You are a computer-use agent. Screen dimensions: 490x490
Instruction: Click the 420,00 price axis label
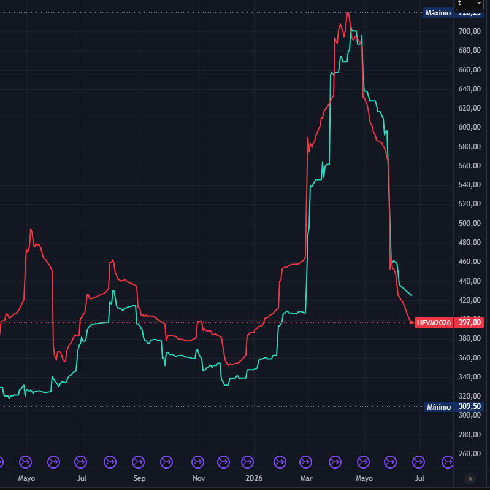click(469, 300)
